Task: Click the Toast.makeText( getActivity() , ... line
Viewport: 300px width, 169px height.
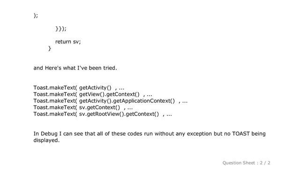Action: tap(79, 88)
